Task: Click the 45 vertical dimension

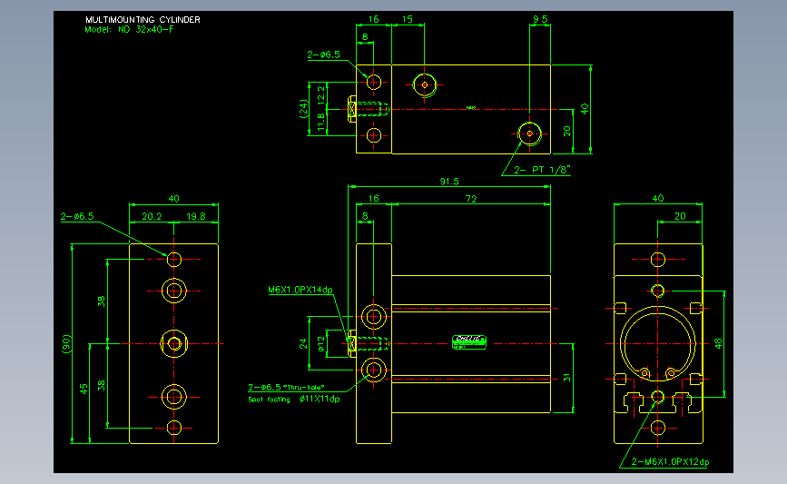Action: click(84, 390)
